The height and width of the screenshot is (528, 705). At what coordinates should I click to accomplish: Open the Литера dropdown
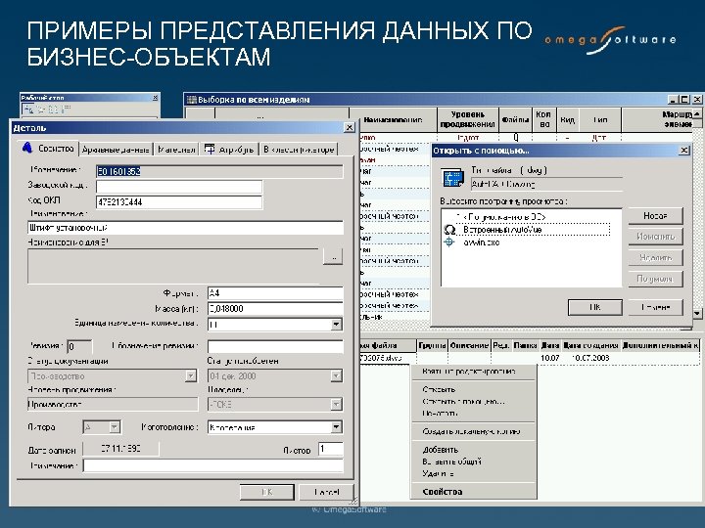[x=115, y=427]
